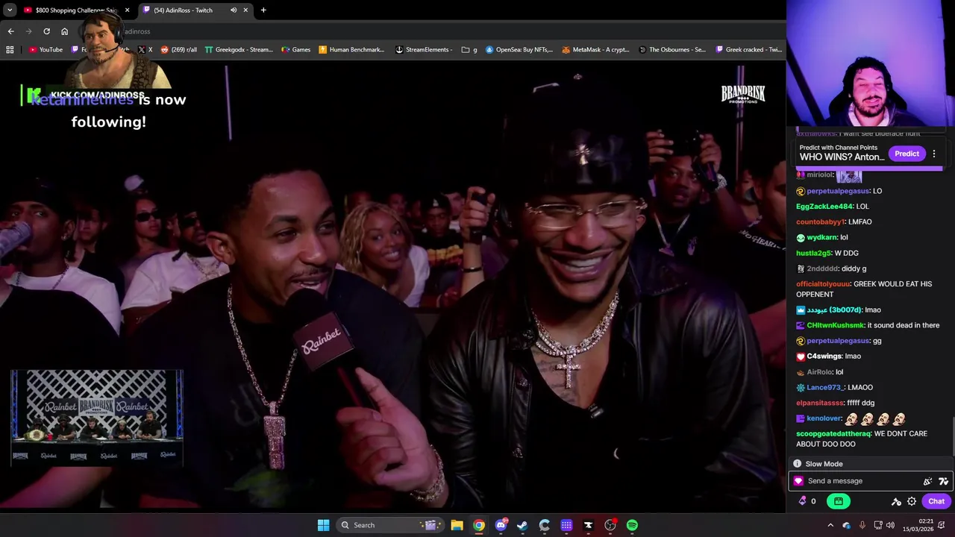
Task: Show hidden system tray icons
Action: click(830, 525)
